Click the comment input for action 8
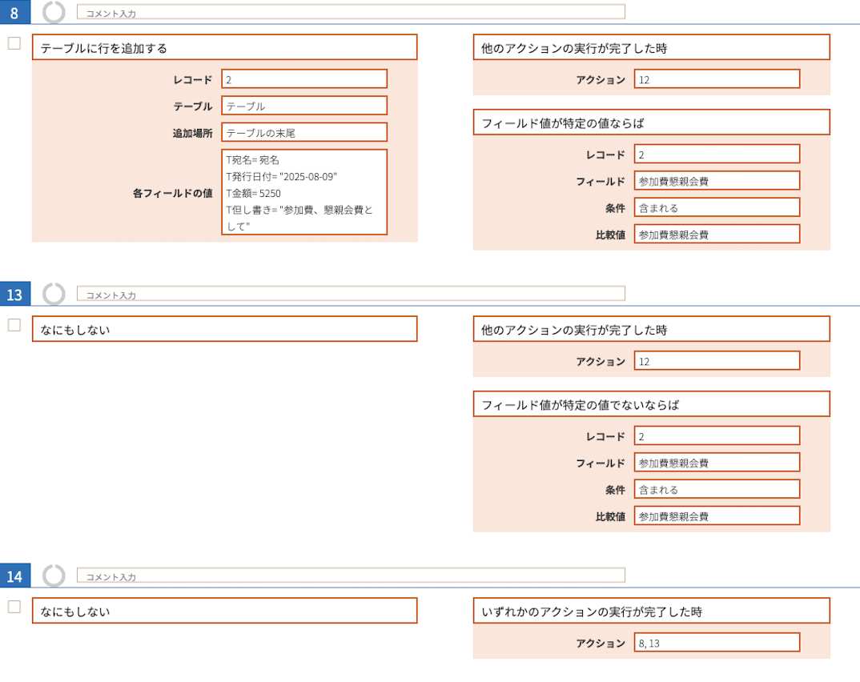The width and height of the screenshot is (860, 682). (351, 12)
